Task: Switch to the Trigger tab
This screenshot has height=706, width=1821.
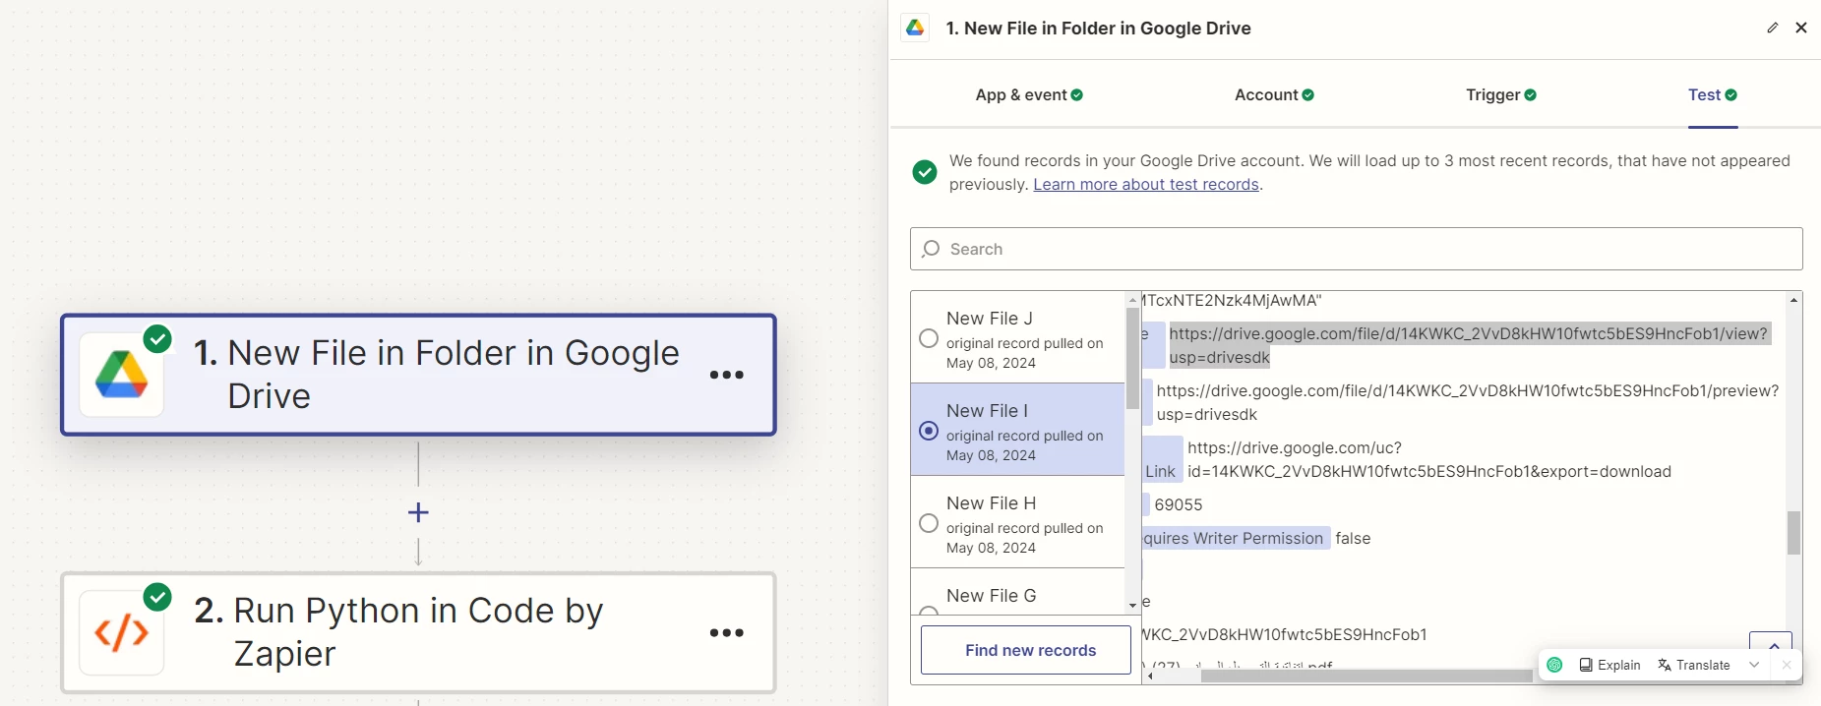Action: click(x=1501, y=94)
